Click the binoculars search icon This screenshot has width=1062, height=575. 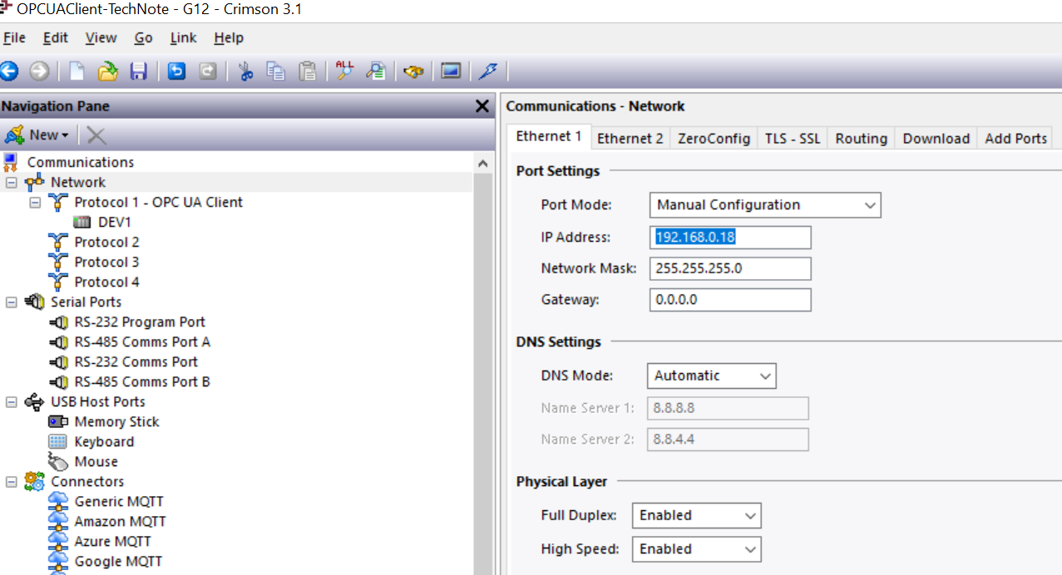(x=413, y=71)
